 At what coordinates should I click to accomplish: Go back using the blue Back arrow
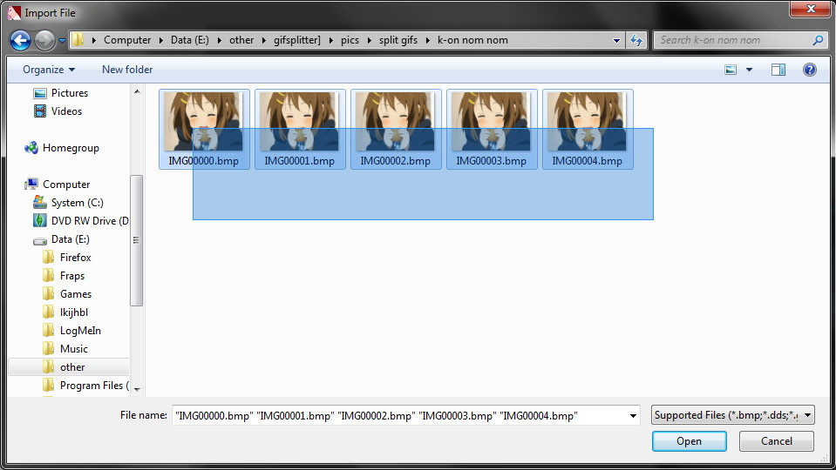point(20,40)
